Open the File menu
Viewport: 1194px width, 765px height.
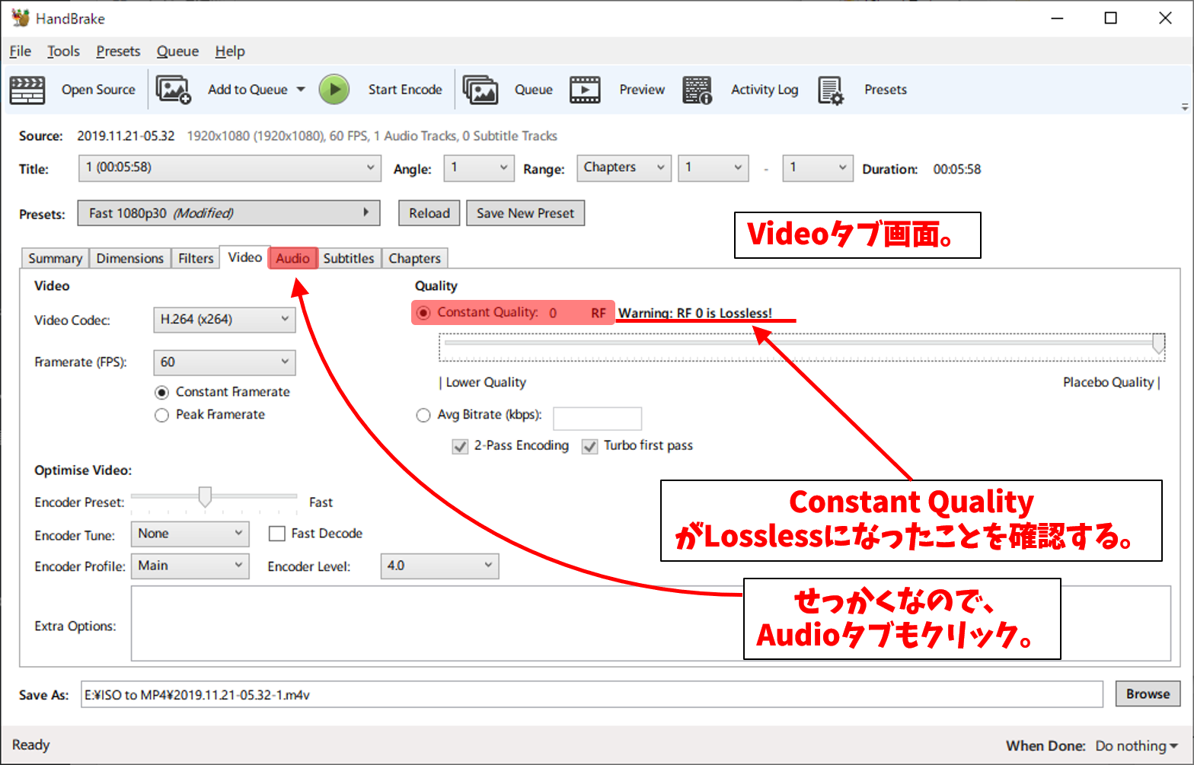click(x=21, y=51)
